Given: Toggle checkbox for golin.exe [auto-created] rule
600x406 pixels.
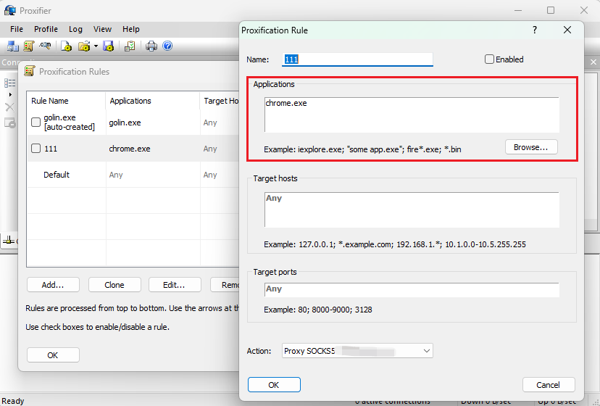Looking at the screenshot, I should point(36,123).
